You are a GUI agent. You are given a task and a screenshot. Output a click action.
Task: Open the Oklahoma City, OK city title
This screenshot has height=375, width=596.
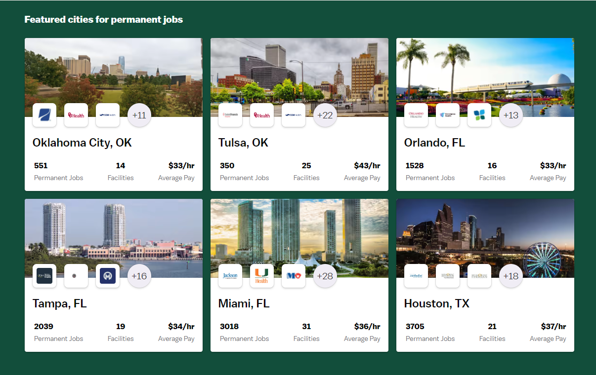point(82,143)
